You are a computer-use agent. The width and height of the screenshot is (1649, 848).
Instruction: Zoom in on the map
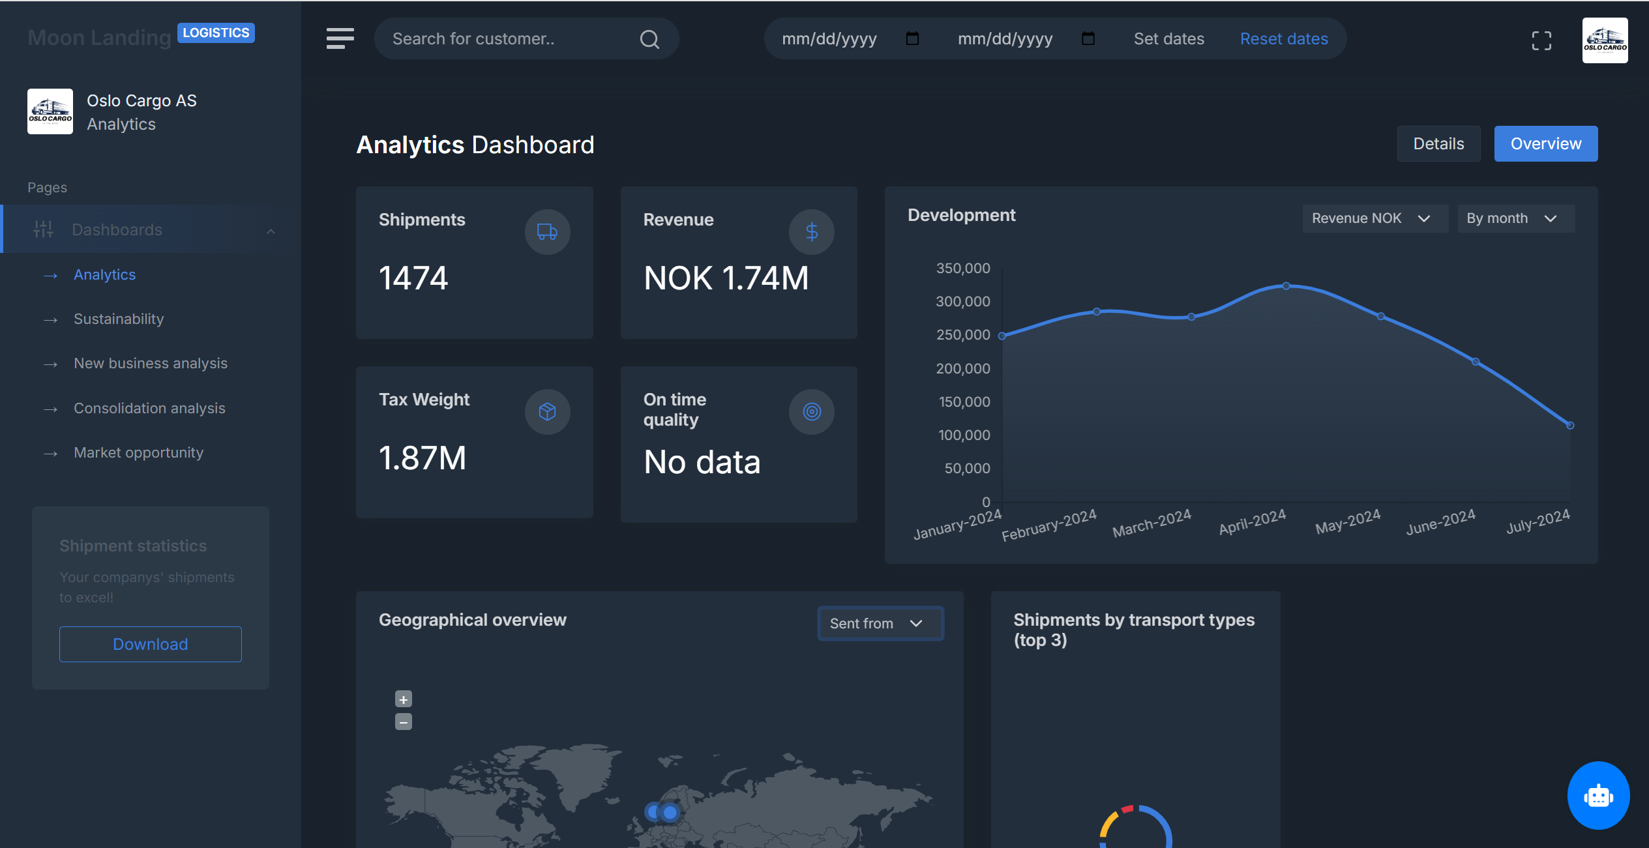click(x=404, y=699)
